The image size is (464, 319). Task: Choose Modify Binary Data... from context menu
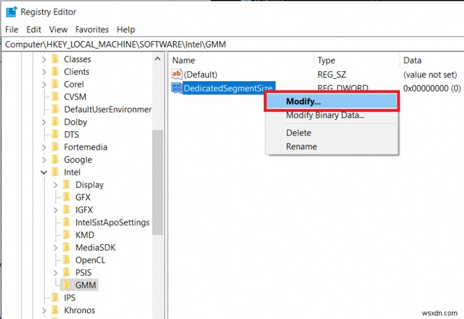(332, 115)
